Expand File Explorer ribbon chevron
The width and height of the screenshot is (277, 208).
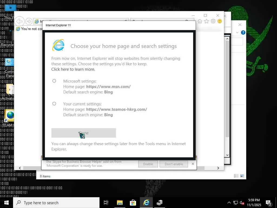pyautogui.click(x=237, y=32)
